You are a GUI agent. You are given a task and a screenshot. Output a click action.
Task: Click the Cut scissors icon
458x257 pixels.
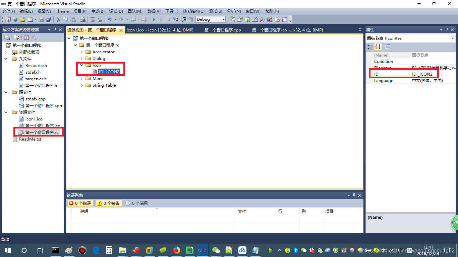[58, 19]
